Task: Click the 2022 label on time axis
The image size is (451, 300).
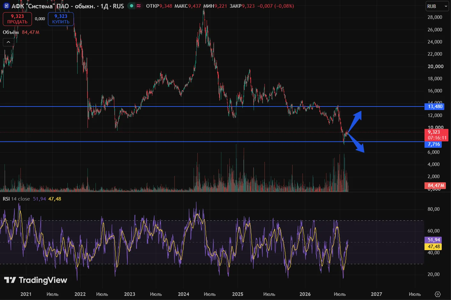Action: tap(80, 294)
